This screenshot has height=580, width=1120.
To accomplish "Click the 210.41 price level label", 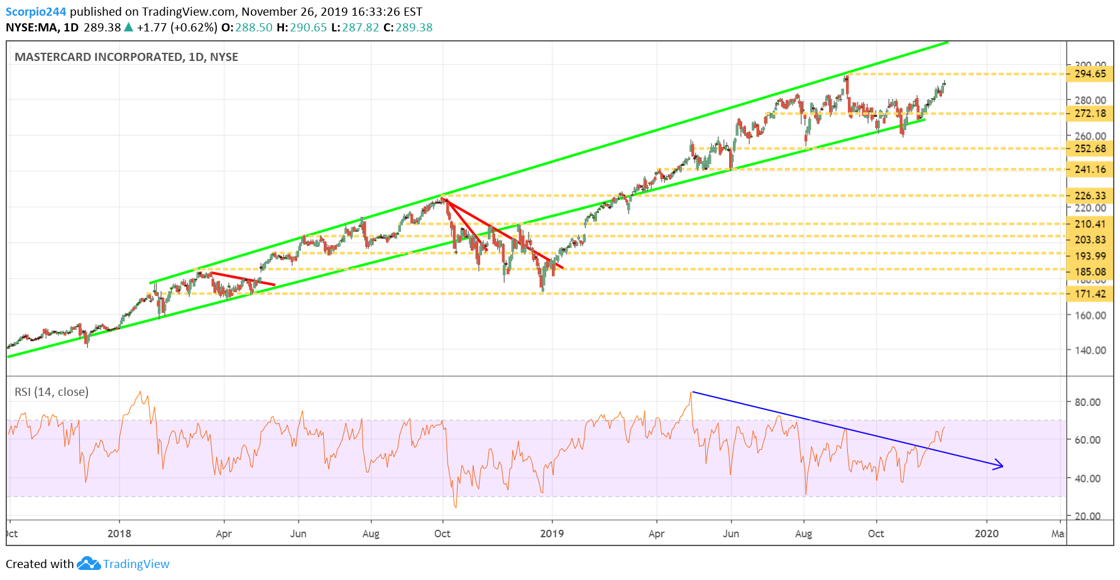I will click(1090, 224).
